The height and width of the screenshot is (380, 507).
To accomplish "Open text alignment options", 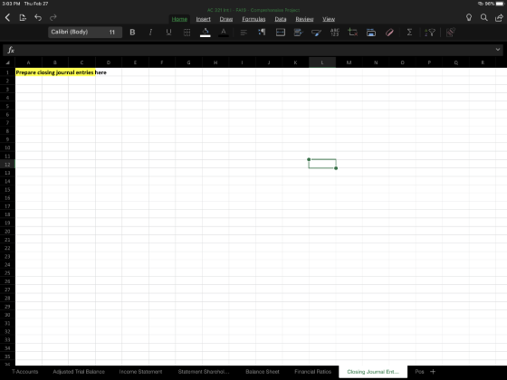I will coord(244,33).
